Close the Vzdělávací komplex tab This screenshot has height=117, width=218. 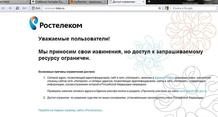(66, 2)
